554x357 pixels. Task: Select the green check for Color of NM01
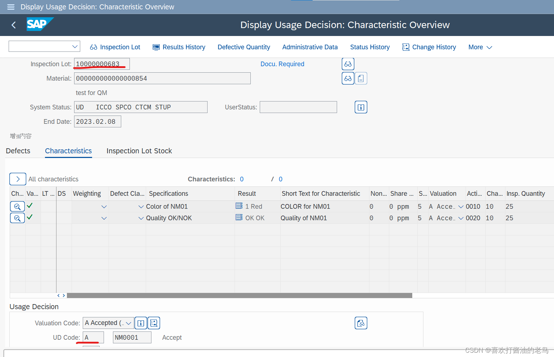coord(32,206)
